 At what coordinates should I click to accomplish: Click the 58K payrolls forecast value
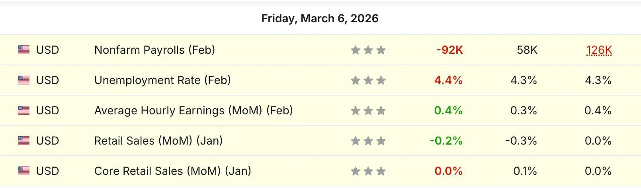point(527,50)
